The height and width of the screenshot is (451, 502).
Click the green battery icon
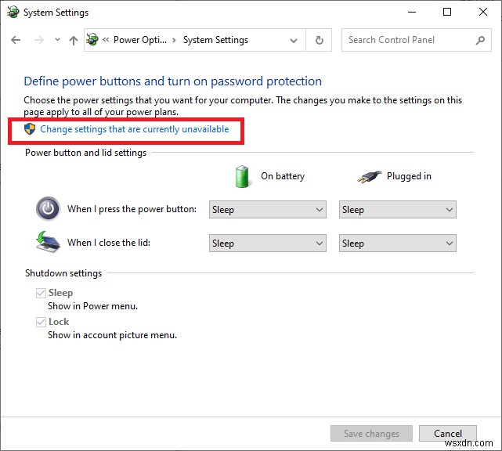click(242, 176)
